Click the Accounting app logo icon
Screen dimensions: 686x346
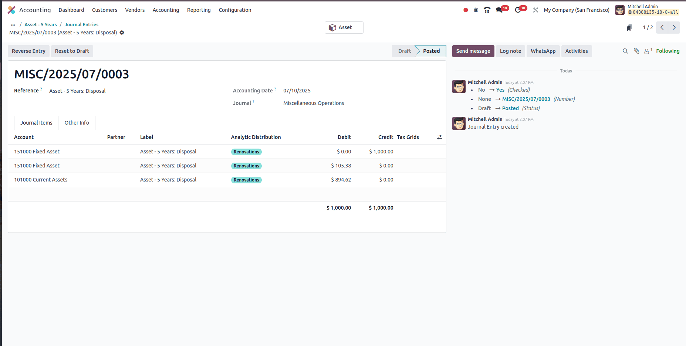[11, 10]
